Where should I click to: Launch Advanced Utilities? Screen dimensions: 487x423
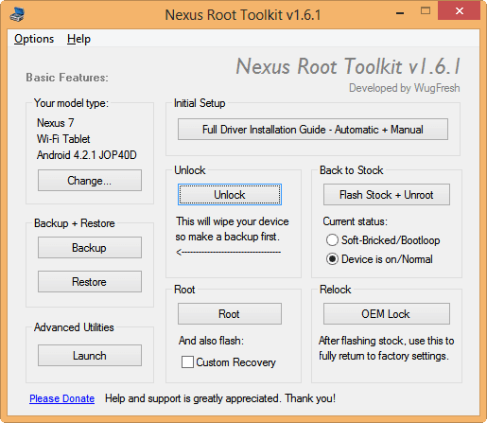[90, 356]
